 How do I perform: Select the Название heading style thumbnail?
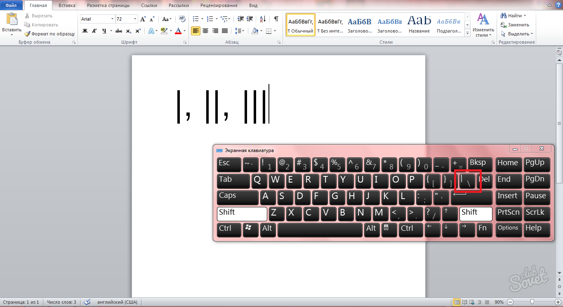pos(419,24)
